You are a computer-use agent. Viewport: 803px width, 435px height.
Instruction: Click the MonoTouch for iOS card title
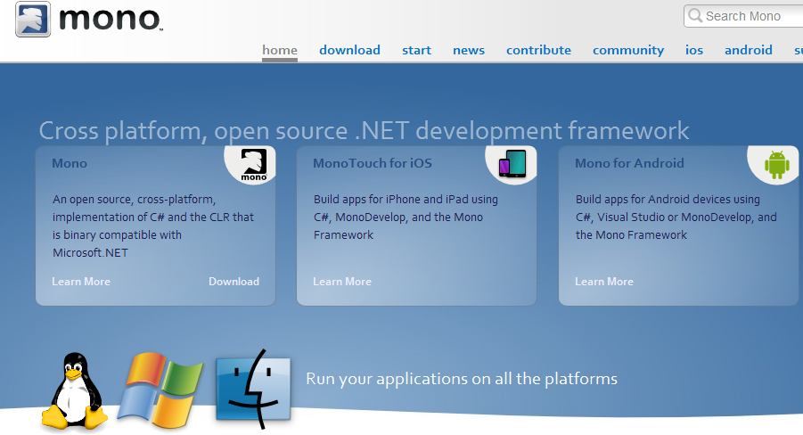(373, 163)
